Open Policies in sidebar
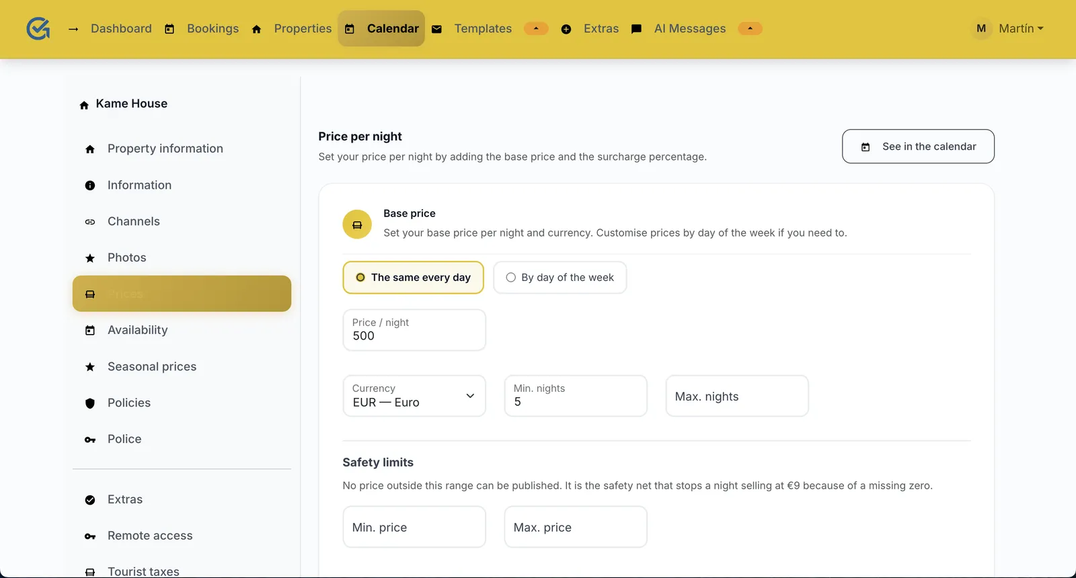Image resolution: width=1076 pixels, height=578 pixels. 182,403
